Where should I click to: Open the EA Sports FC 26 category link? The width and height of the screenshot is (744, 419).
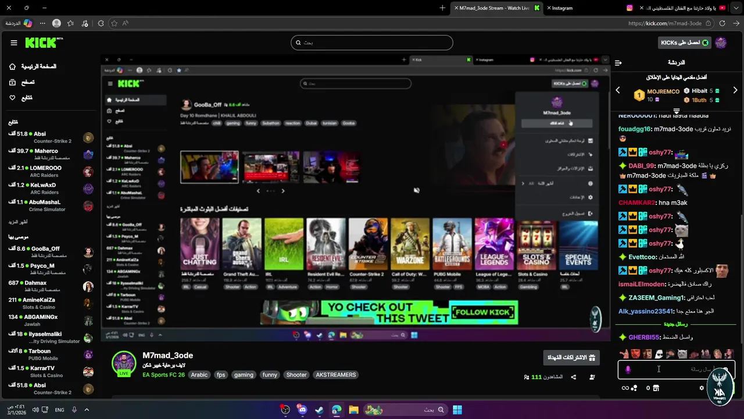tap(163, 375)
